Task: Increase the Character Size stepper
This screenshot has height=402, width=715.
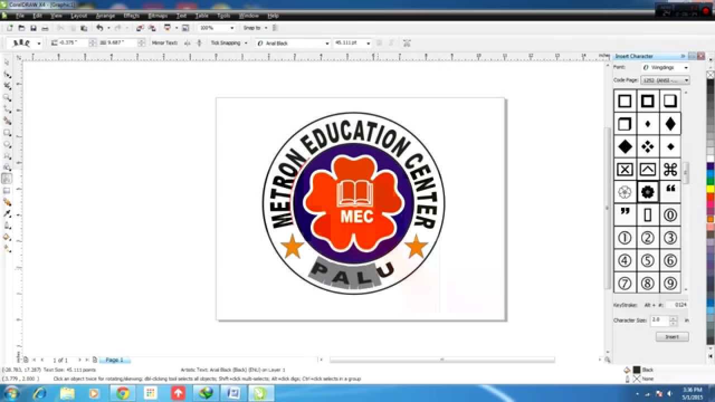Action: [x=673, y=318]
